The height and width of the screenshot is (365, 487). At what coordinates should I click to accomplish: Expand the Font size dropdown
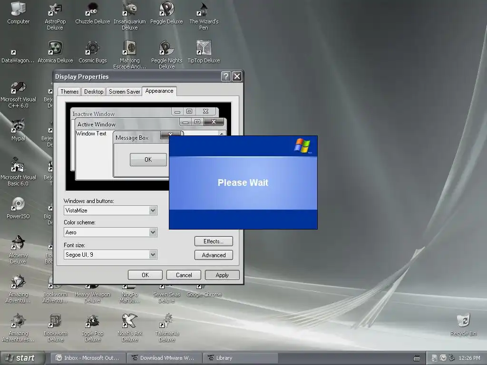point(153,255)
